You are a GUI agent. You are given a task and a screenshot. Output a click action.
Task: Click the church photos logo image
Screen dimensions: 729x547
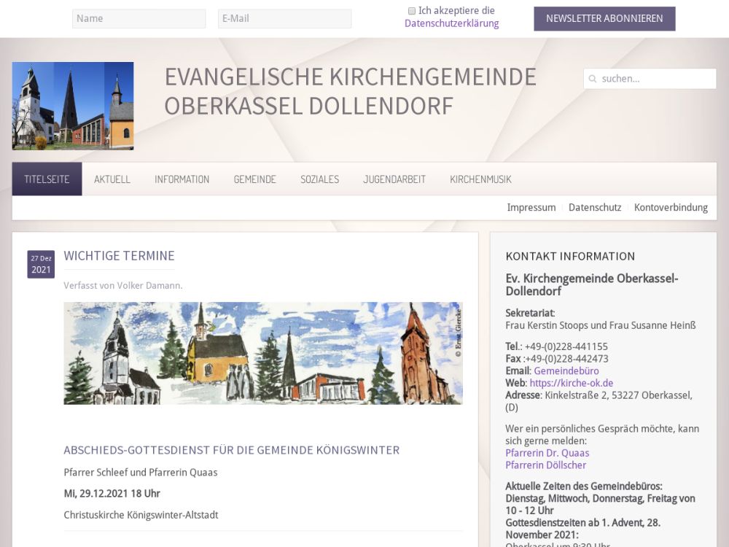point(73,106)
